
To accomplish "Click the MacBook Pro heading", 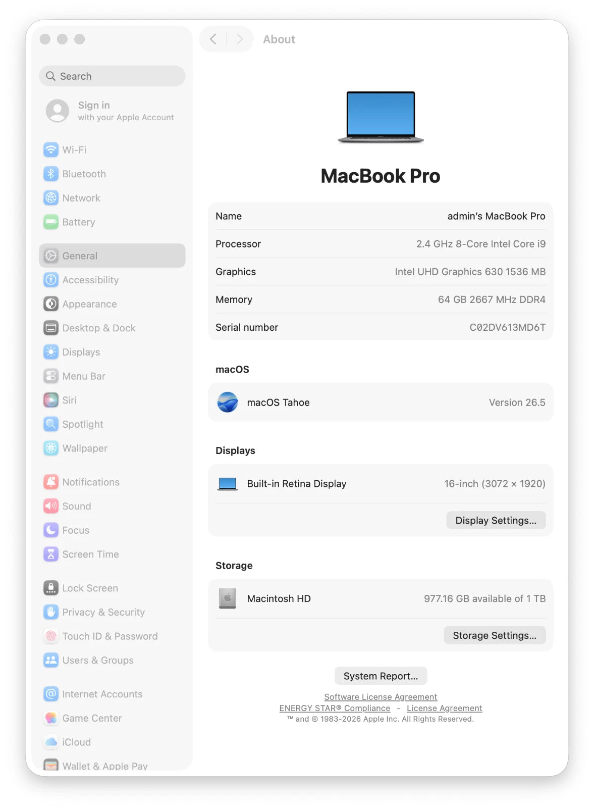I will (381, 176).
